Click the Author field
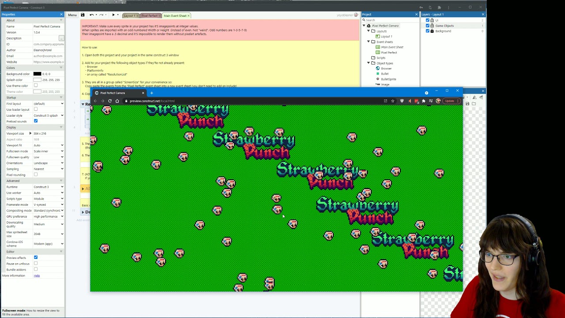Viewport: 565px width, 318px height. point(48,50)
